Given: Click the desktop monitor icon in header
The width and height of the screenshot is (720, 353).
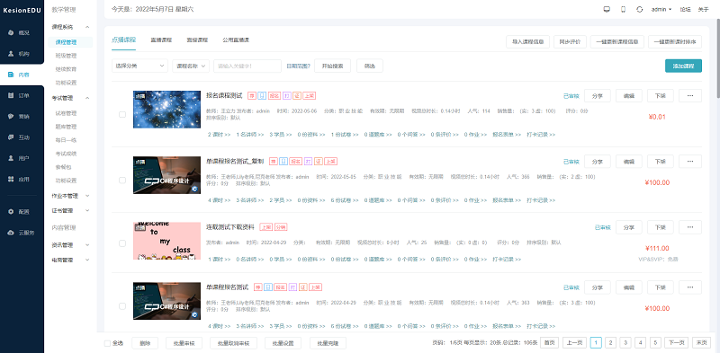Looking at the screenshot, I should (x=607, y=9).
